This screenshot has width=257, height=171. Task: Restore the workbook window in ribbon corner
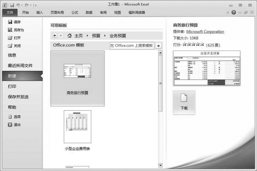[246, 13]
